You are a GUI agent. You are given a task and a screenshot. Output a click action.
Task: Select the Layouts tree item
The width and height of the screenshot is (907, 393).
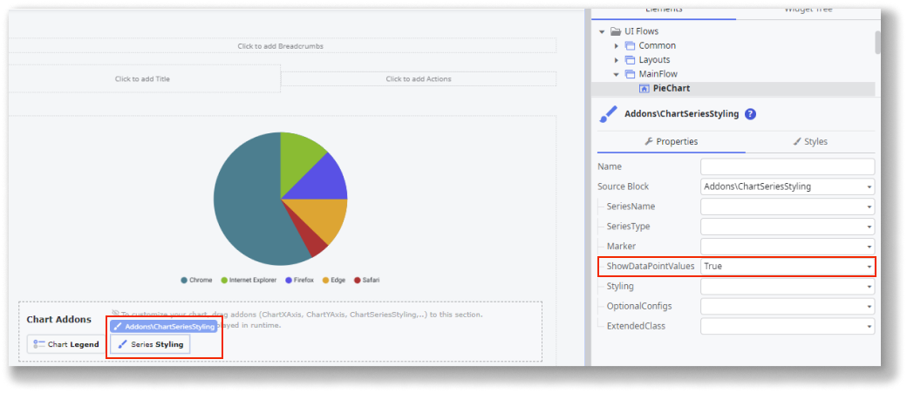654,59
